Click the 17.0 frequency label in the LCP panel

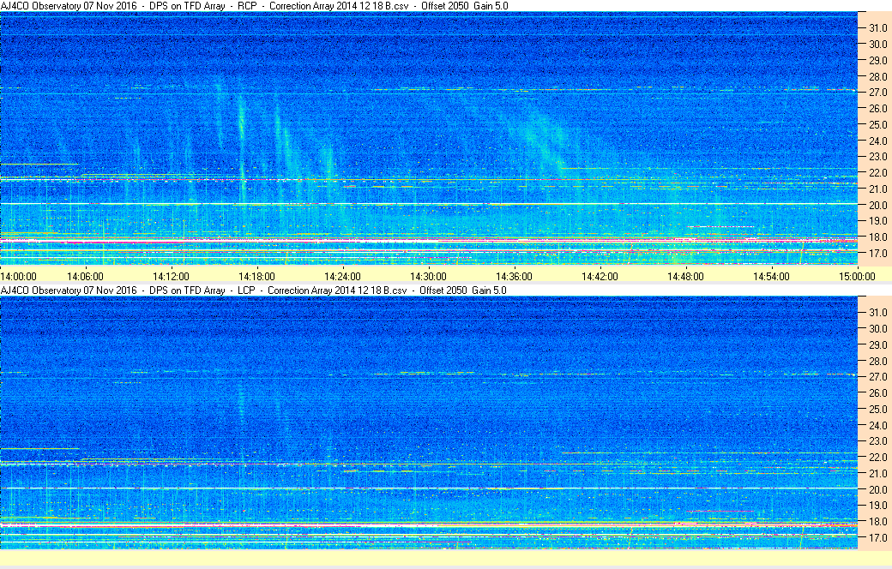pyautogui.click(x=874, y=537)
